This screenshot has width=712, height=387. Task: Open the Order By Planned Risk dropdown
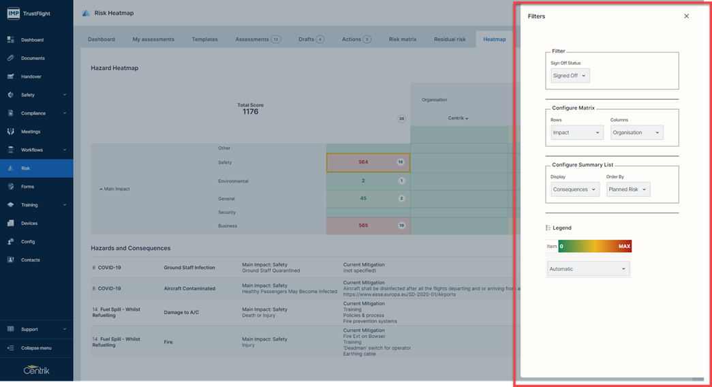pos(628,189)
